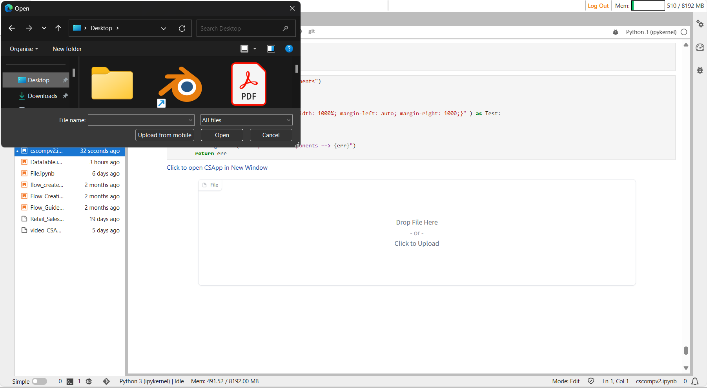The height and width of the screenshot is (388, 707).
Task: Select the Blender shortcut icon
Action: tap(180, 86)
